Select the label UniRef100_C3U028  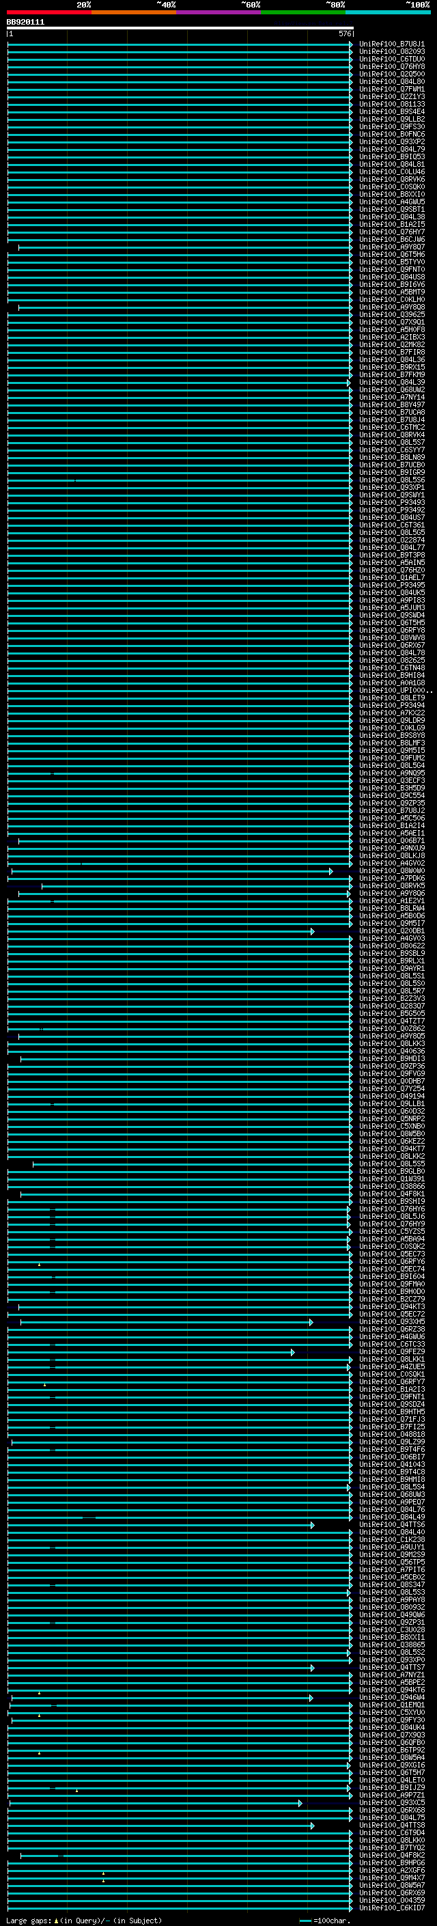click(392, 1630)
